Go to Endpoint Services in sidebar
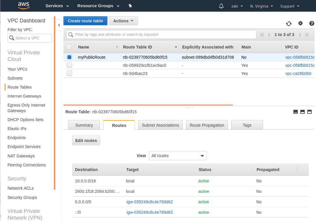The width and height of the screenshot is (316, 221). [x=24, y=147]
